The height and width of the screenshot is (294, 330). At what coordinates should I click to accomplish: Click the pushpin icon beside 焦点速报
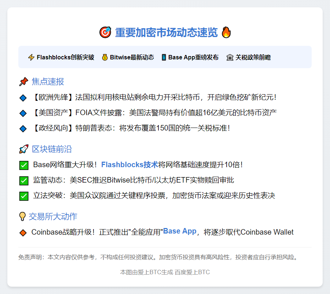[x=23, y=81]
